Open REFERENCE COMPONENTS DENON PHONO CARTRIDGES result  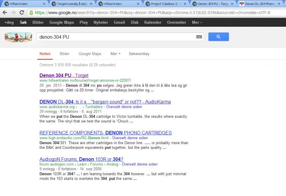(105, 133)
